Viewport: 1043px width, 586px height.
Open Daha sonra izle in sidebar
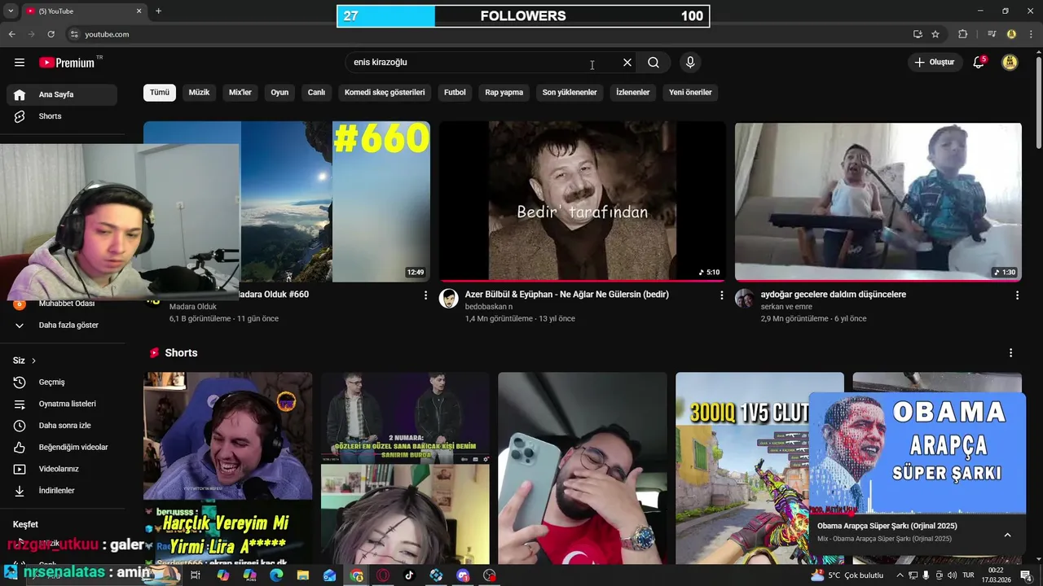point(62,426)
